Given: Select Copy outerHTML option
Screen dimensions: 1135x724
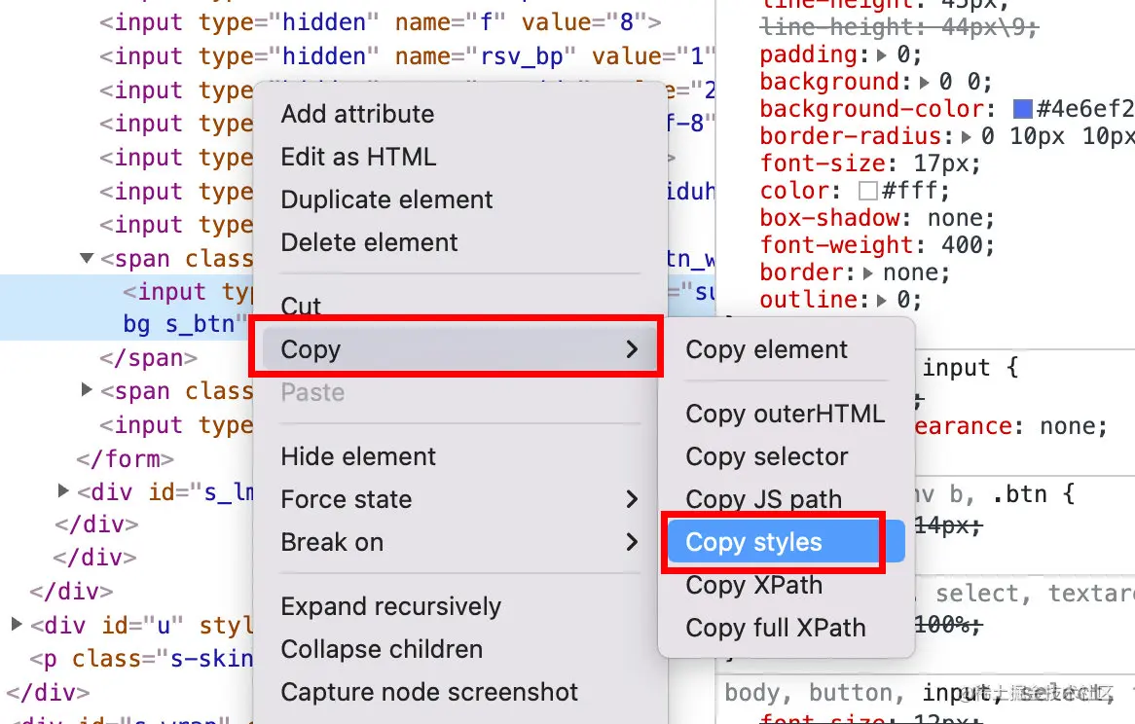Looking at the screenshot, I should 785,414.
